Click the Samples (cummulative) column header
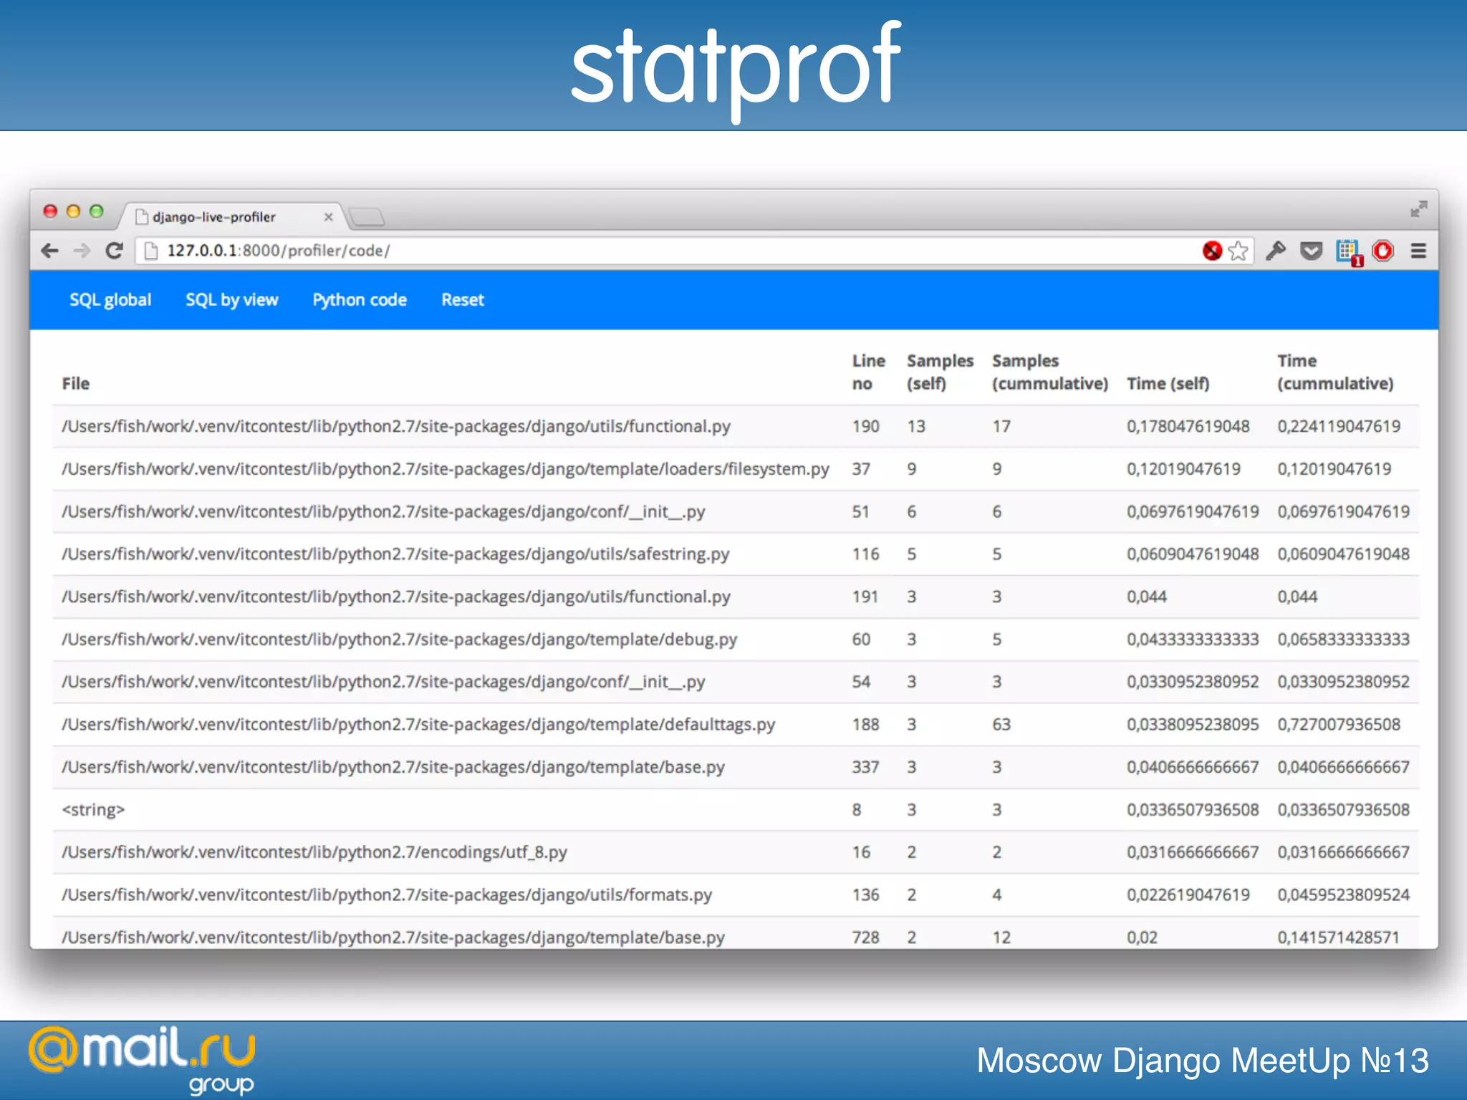The width and height of the screenshot is (1467, 1100). [x=1050, y=372]
